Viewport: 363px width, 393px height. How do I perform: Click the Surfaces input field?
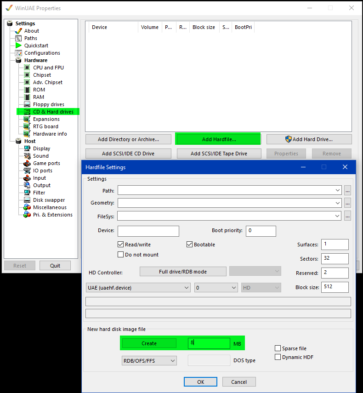[x=335, y=245]
